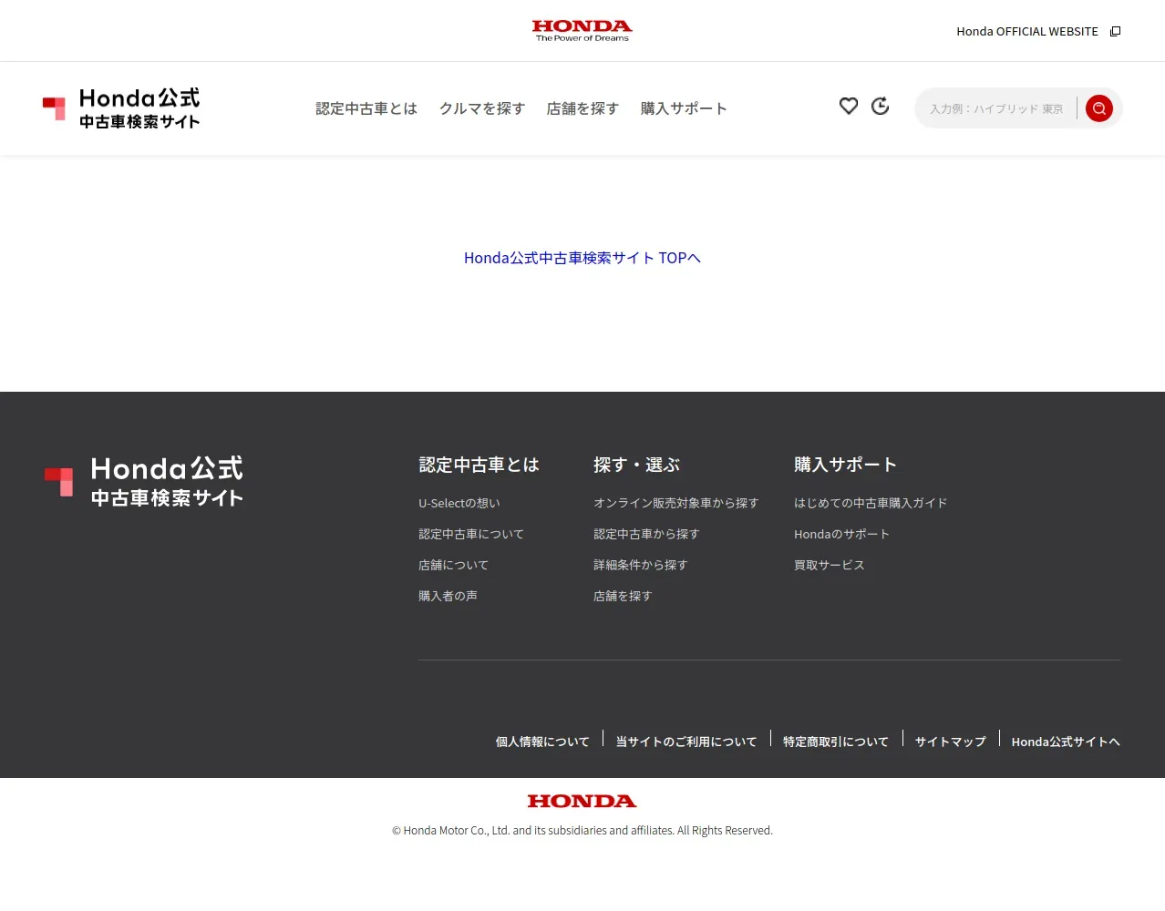1165x911 pixels.
Task: Open Honda公式サイトへ link
Action: click(x=1066, y=742)
